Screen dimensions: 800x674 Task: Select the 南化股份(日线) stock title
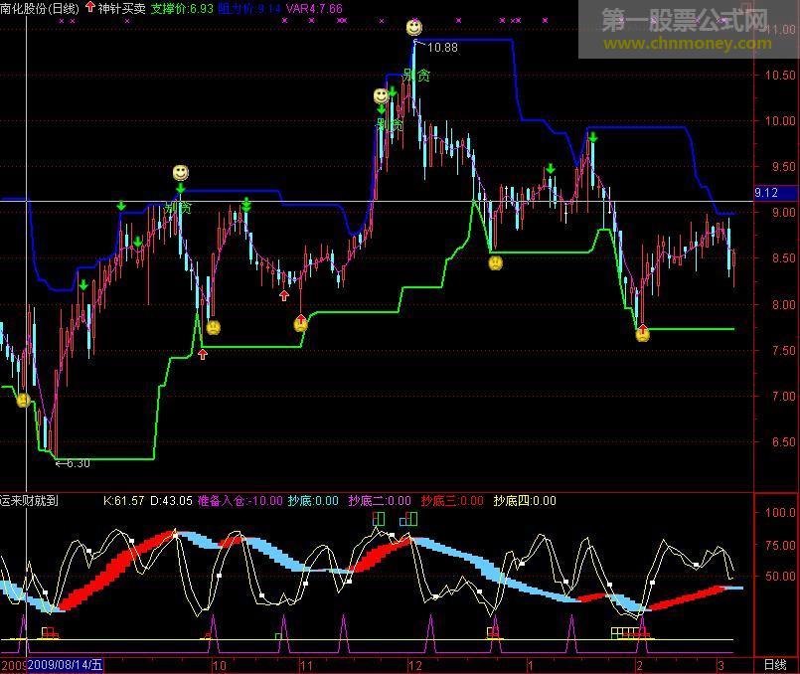(41, 8)
